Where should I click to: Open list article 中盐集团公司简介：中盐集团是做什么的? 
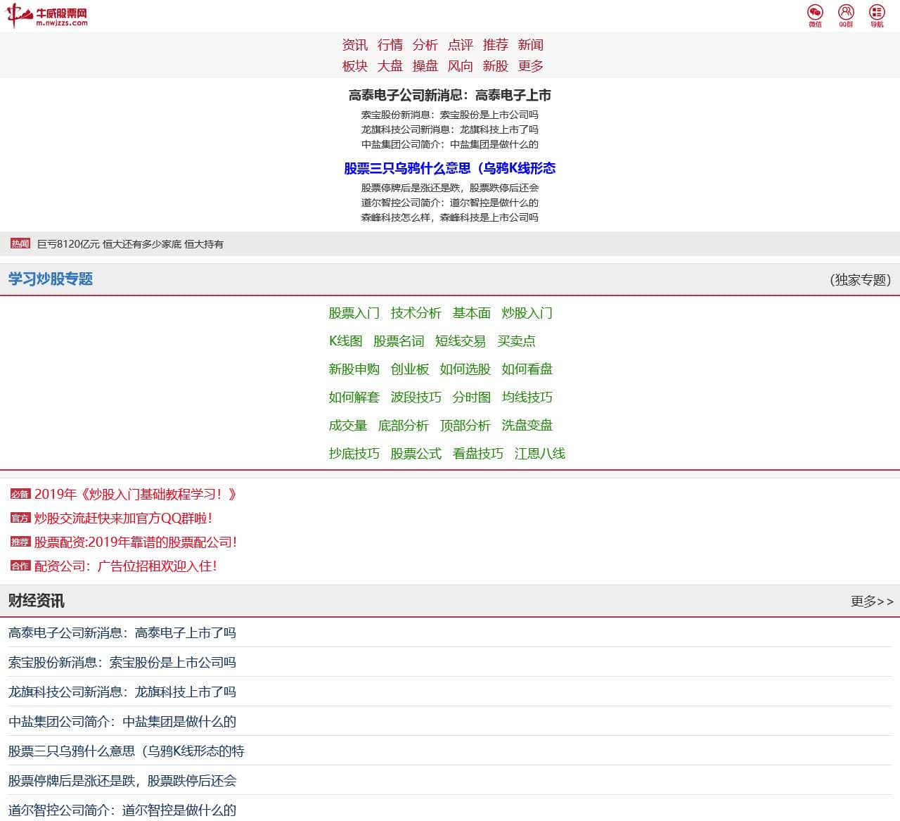122,722
